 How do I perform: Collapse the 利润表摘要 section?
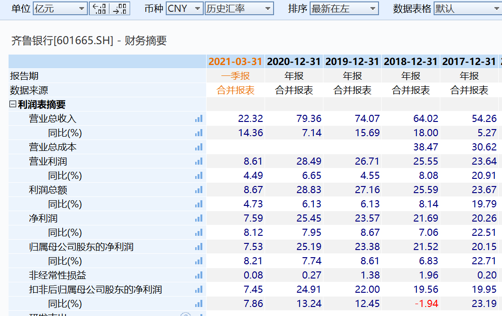click(x=13, y=104)
